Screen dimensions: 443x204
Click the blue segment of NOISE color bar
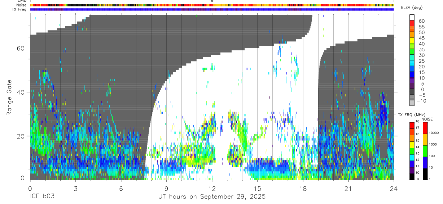(x=425, y=163)
